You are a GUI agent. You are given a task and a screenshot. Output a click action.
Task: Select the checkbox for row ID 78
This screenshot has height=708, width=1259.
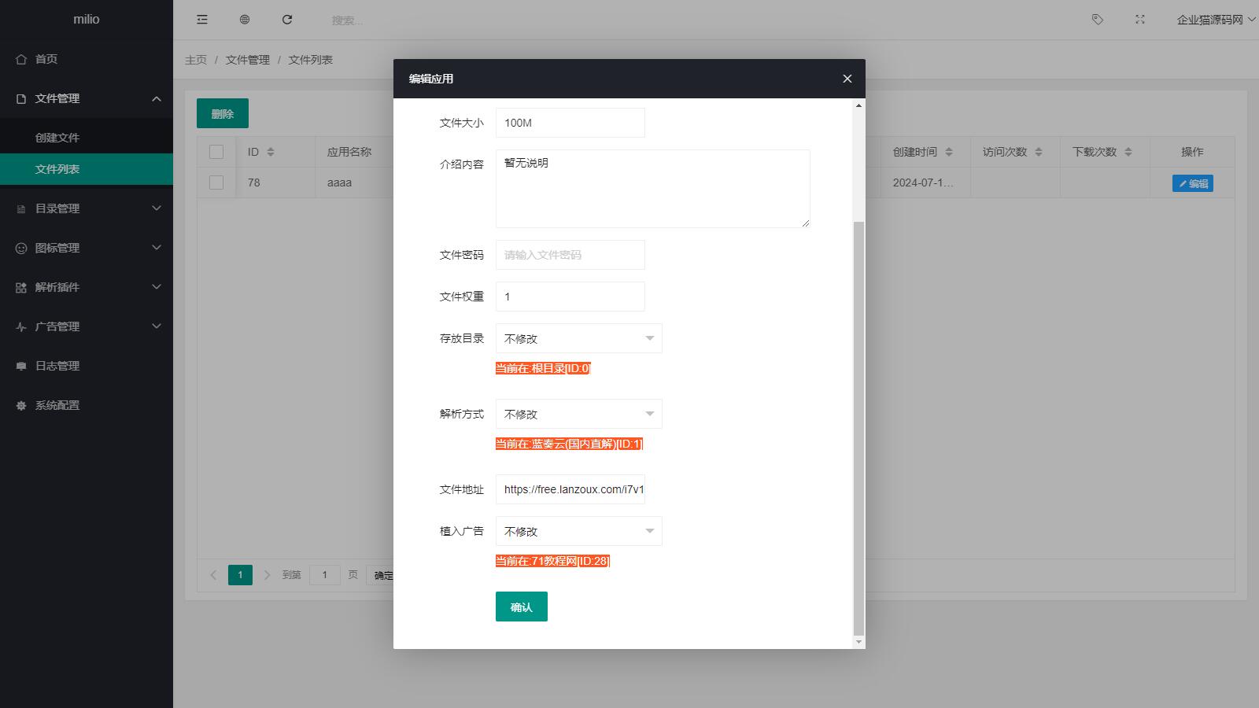pyautogui.click(x=216, y=183)
